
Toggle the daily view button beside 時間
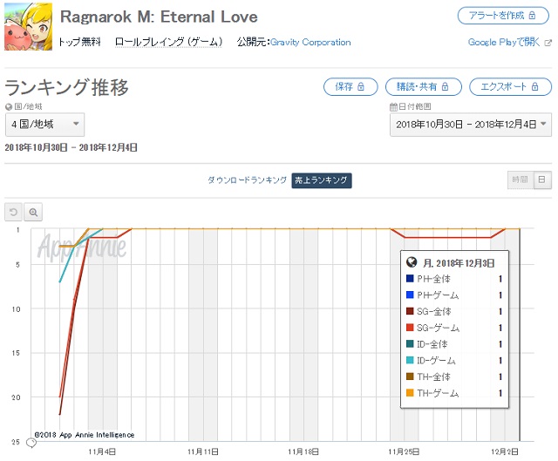pyautogui.click(x=542, y=180)
